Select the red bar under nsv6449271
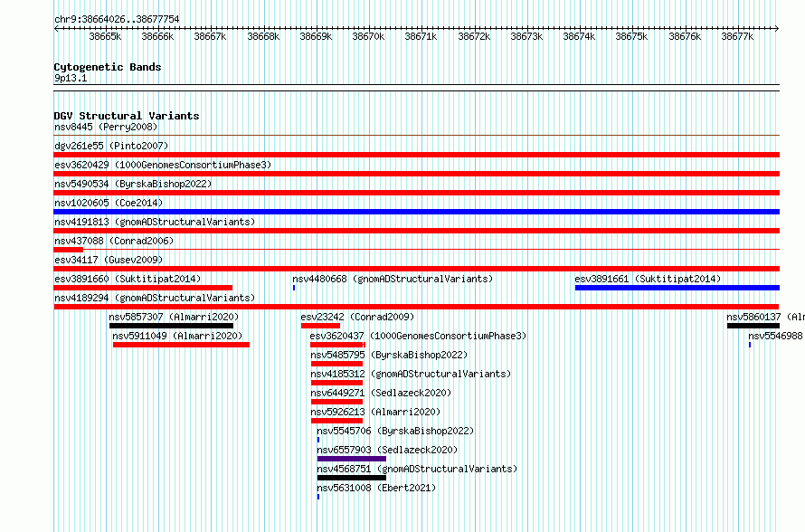805x532 pixels. 336,402
